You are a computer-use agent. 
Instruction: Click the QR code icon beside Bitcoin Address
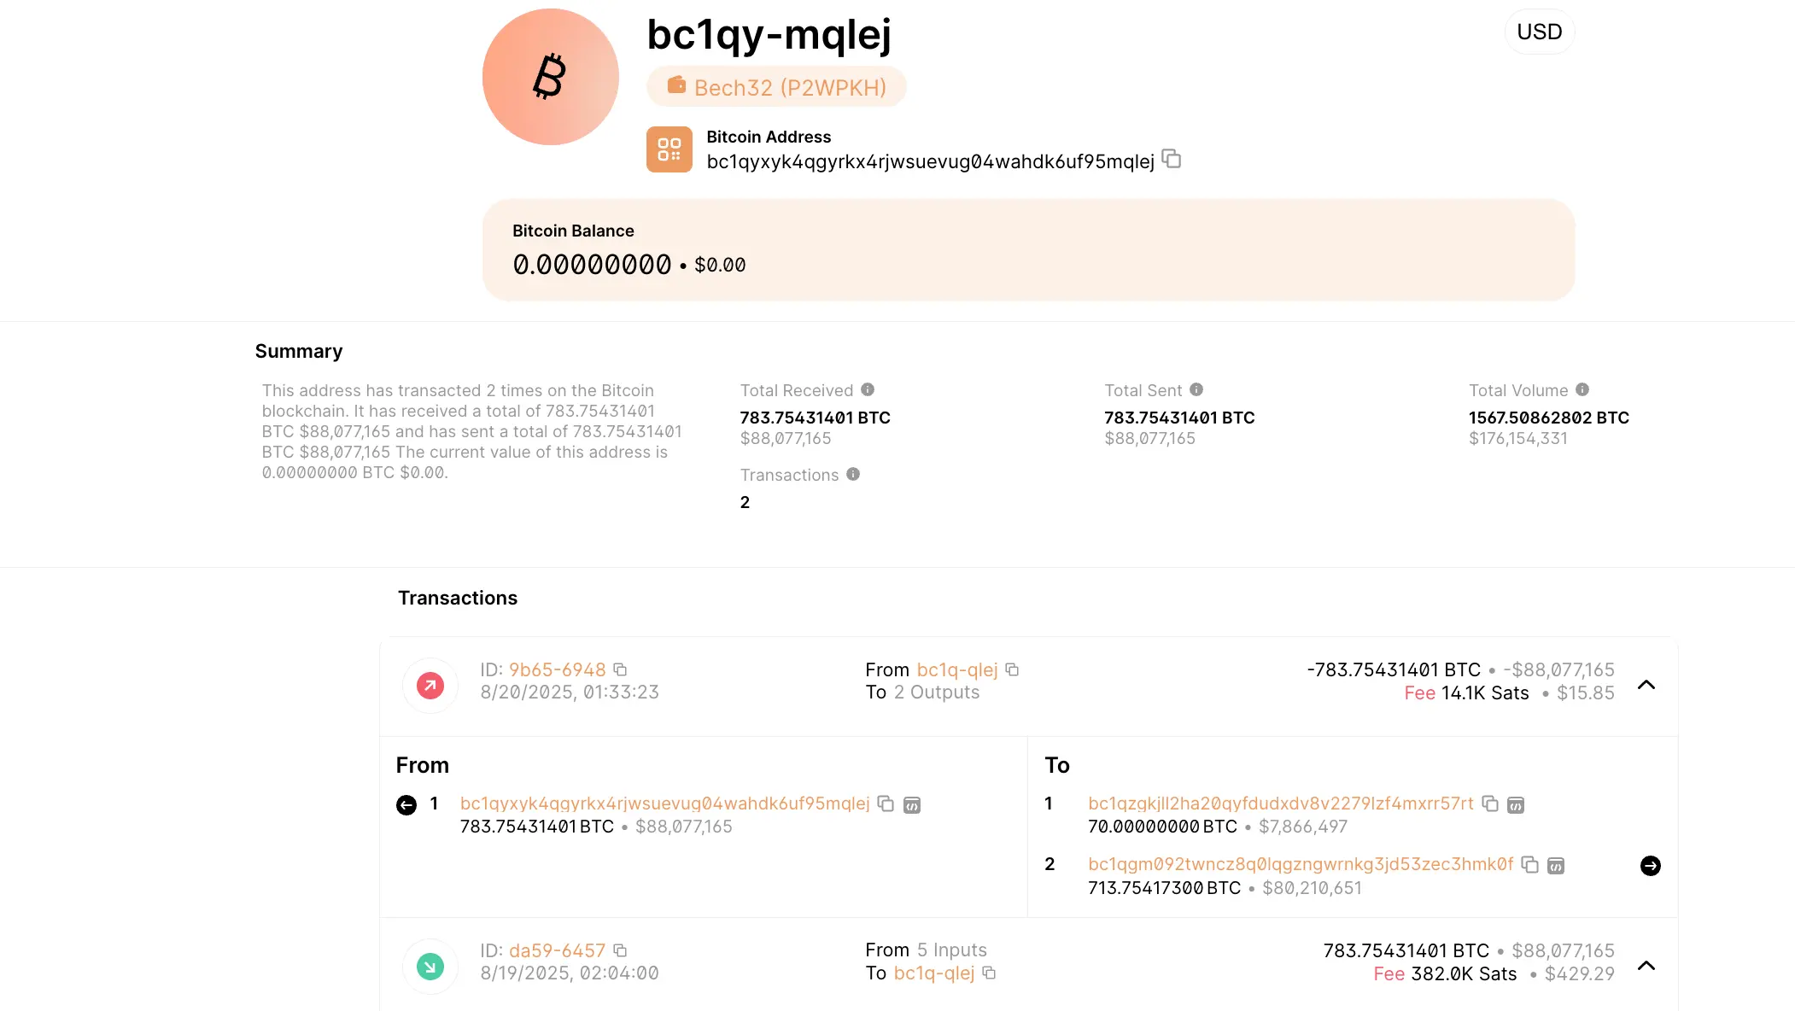click(669, 149)
